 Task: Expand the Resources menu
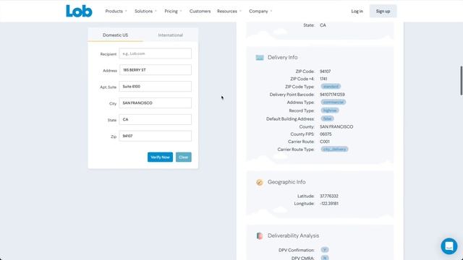pos(229,12)
